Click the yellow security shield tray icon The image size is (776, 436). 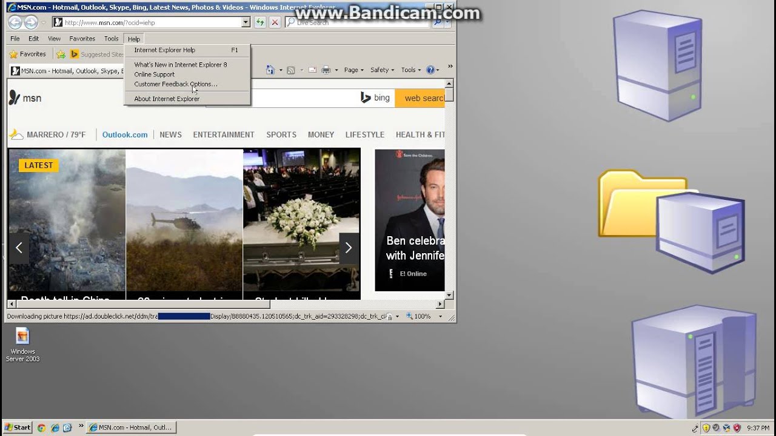pos(706,428)
